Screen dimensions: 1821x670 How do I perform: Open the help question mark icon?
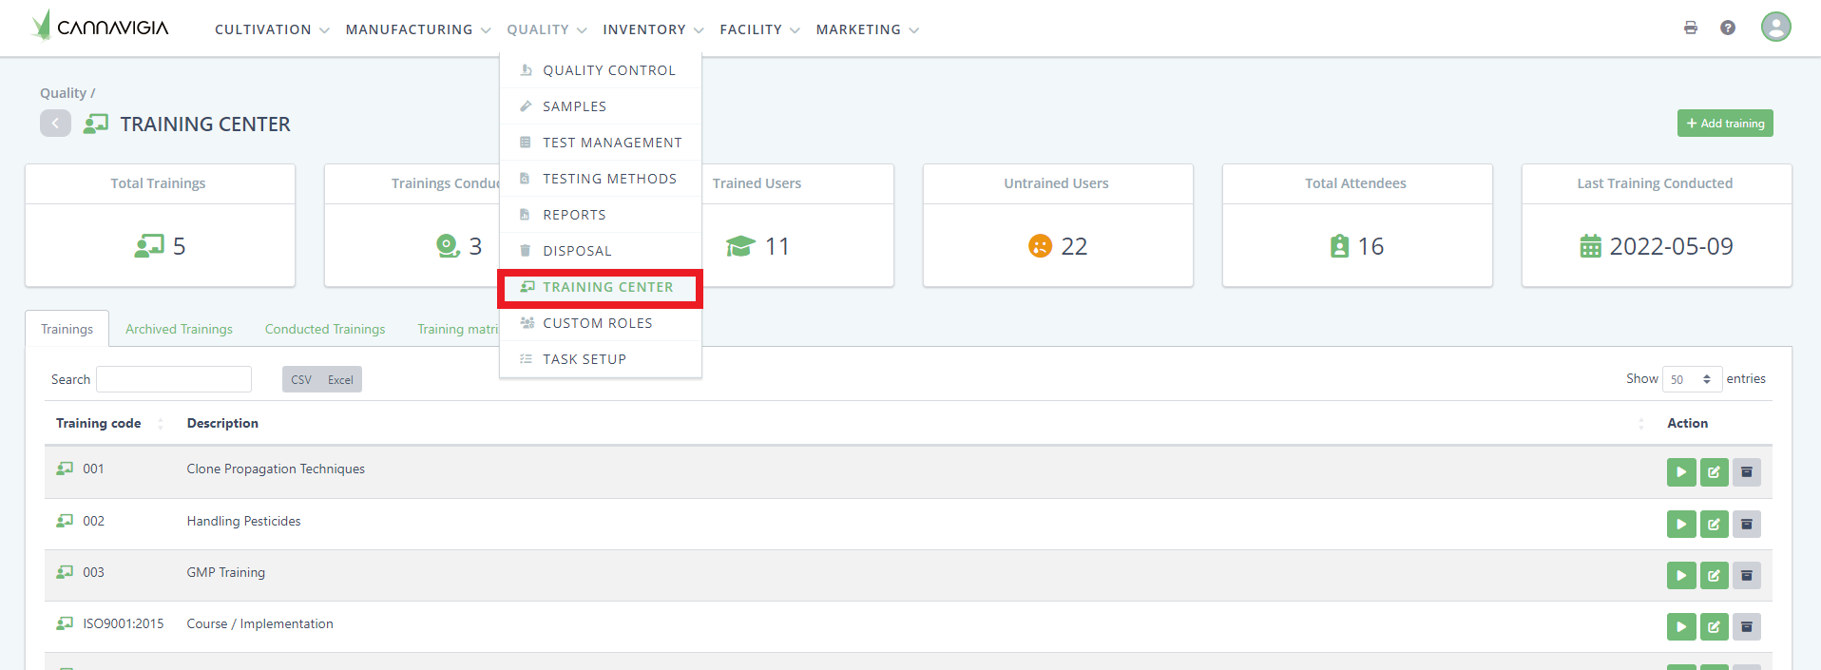[1727, 28]
